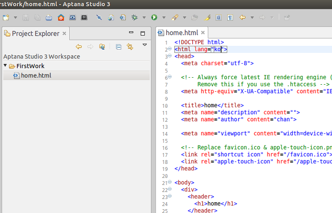Click the main toolbar Forward grey arrow
Image resolution: width=332 pixels, height=213 pixels.
coord(262,17)
